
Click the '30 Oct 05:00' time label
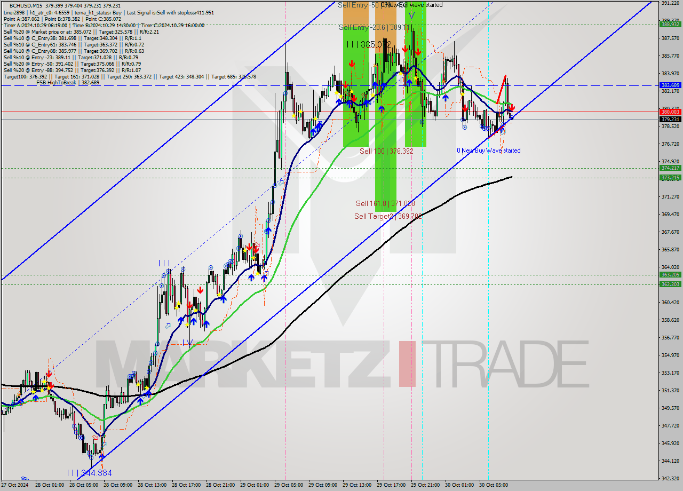[494, 485]
